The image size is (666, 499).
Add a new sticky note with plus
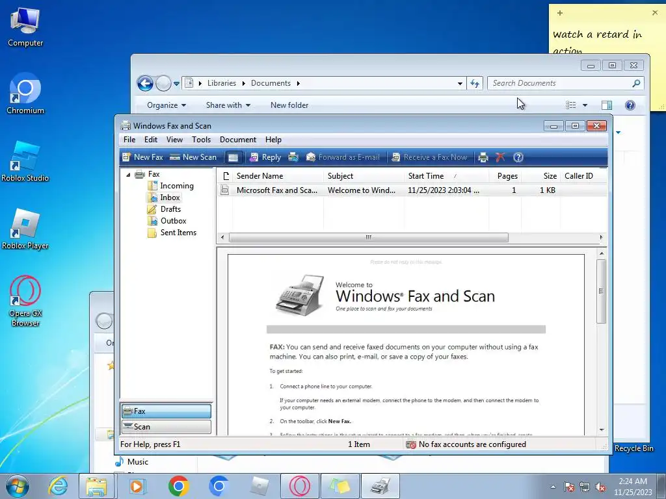point(560,13)
